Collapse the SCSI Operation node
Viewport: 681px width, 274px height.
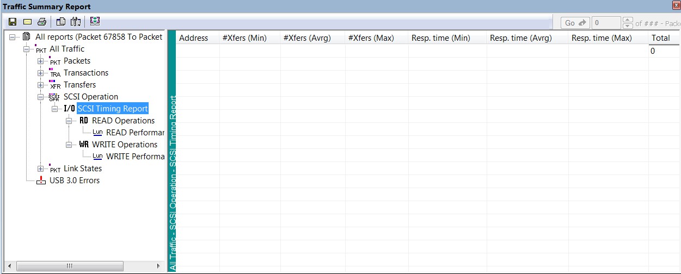(40, 97)
